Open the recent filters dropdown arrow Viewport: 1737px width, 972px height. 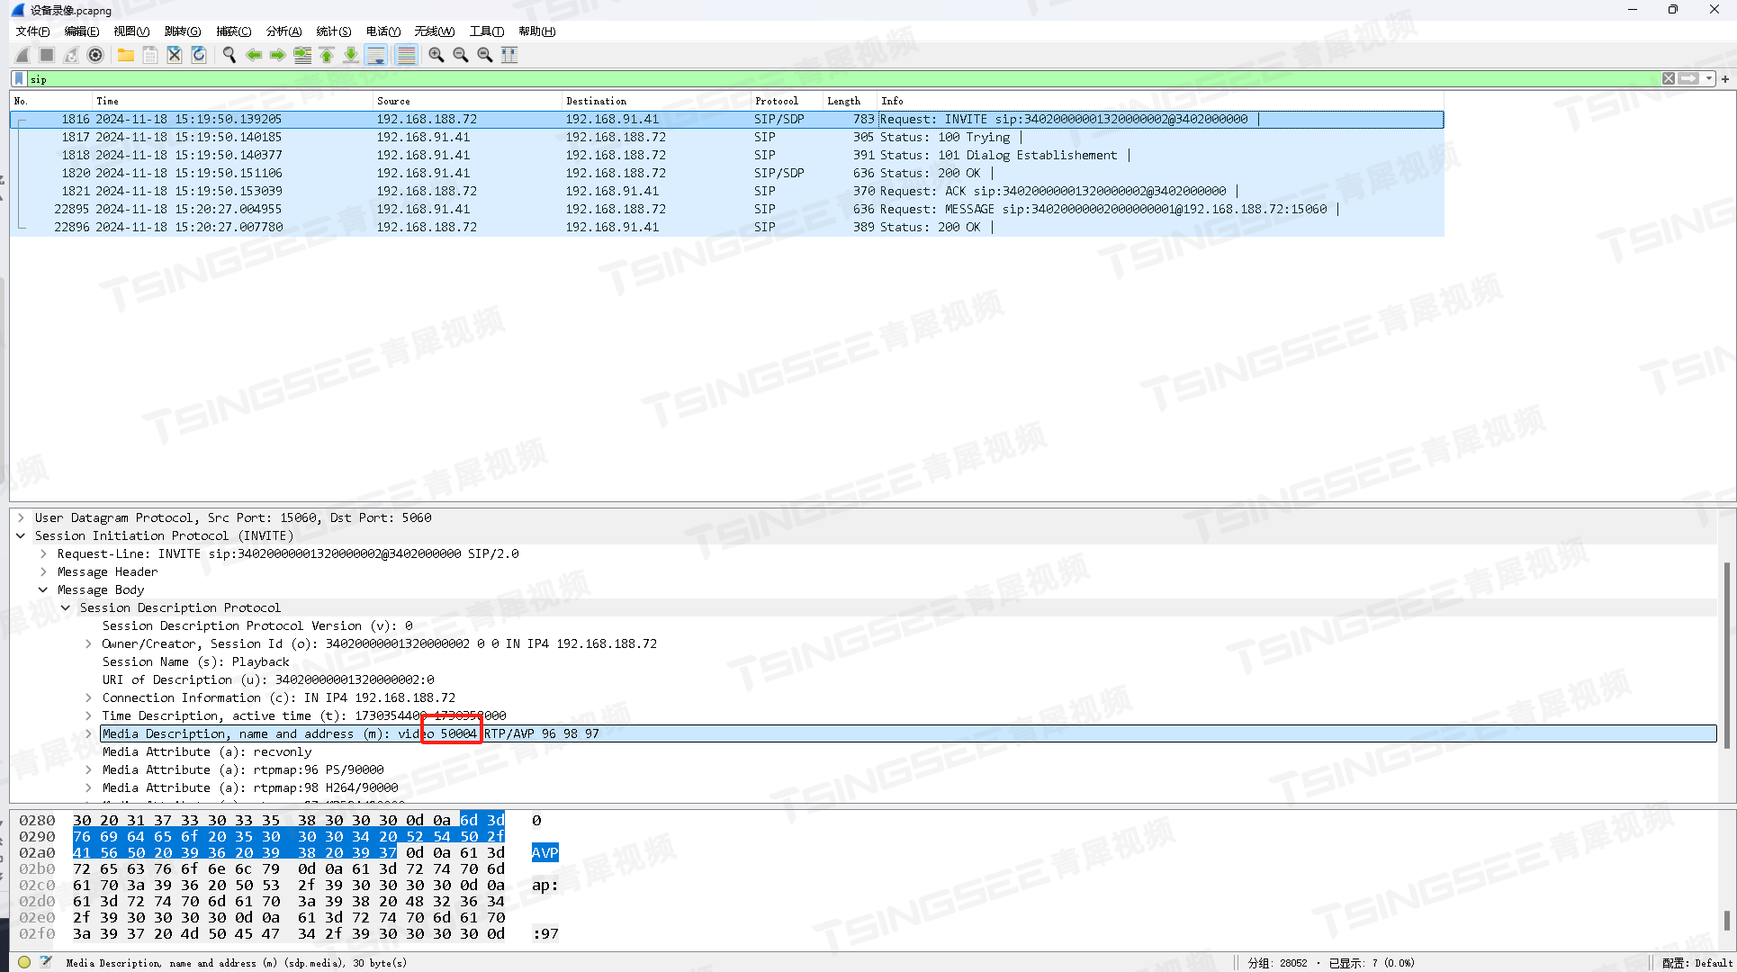click(1709, 79)
